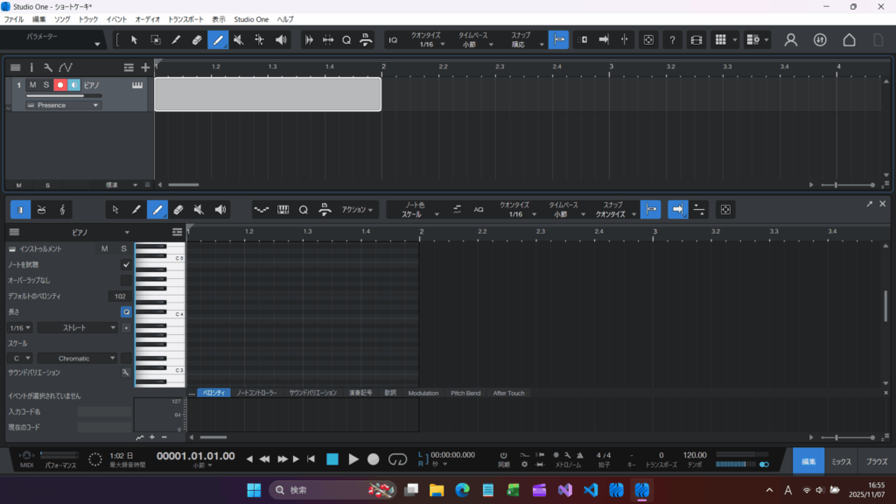The width and height of the screenshot is (896, 504).
Task: Toggle record arm on ピアノ track
Action: tap(60, 85)
